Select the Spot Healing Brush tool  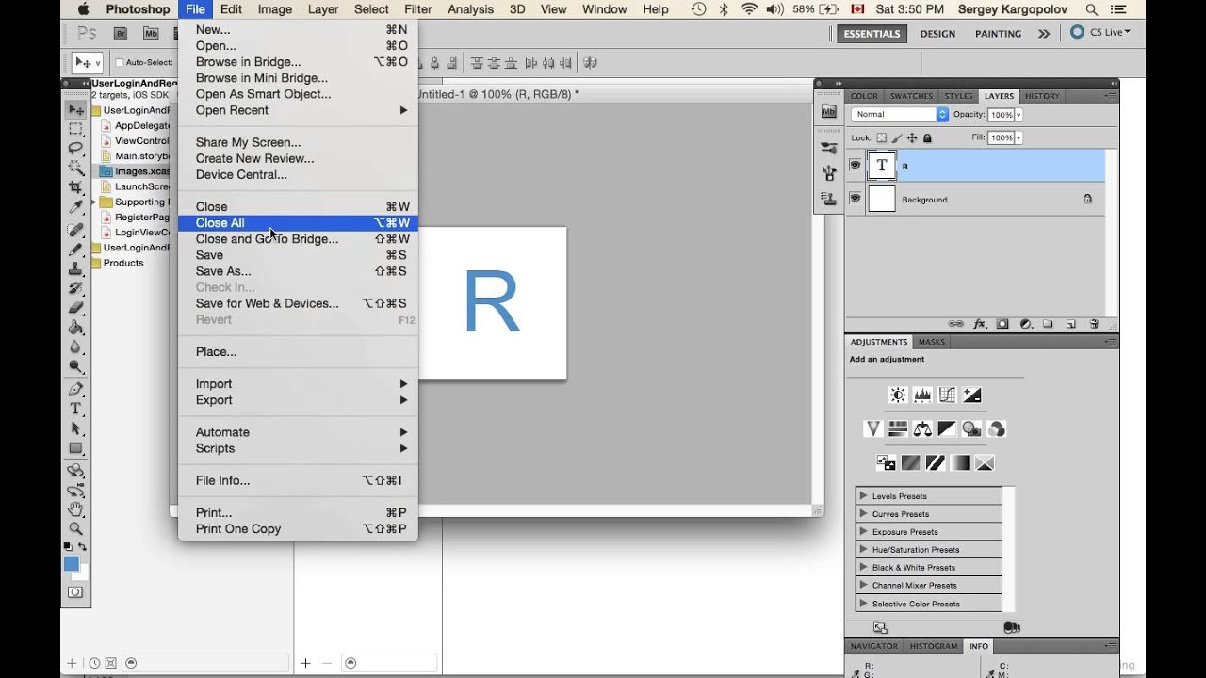click(76, 230)
